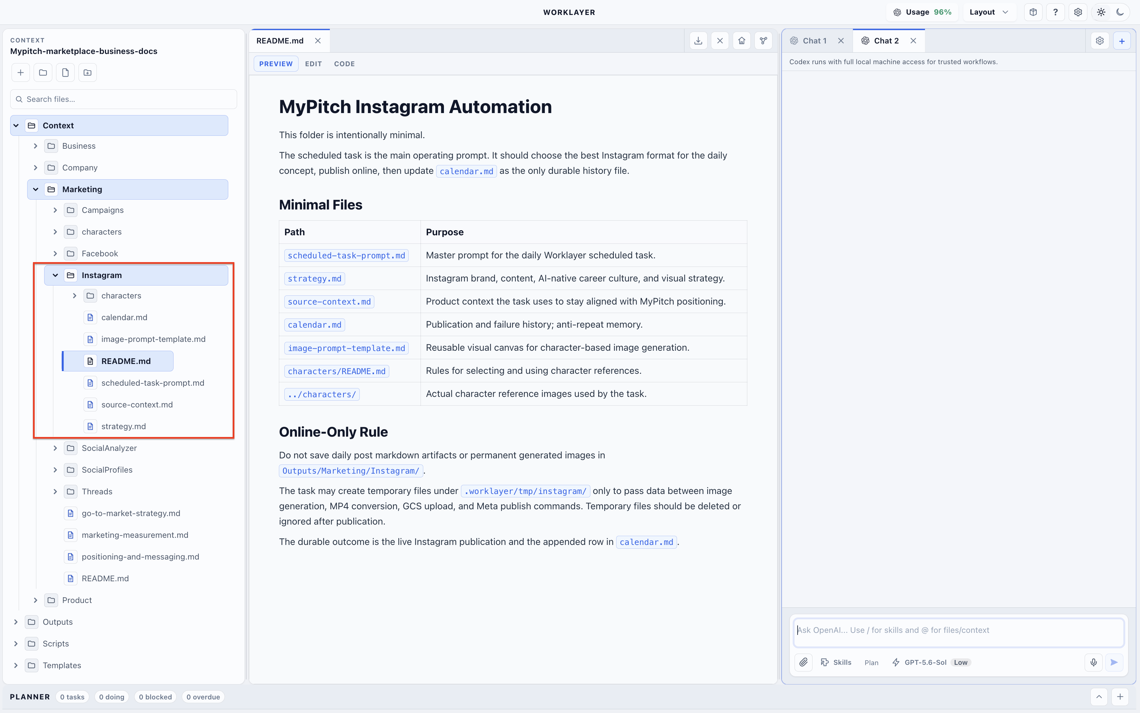Viewport: 1140px width, 713px height.
Task: Click the microphone icon in chat input
Action: coord(1093,662)
